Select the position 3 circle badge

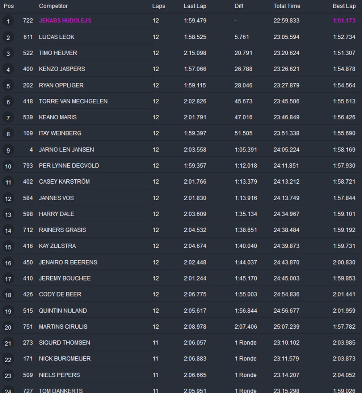pos(8,54)
